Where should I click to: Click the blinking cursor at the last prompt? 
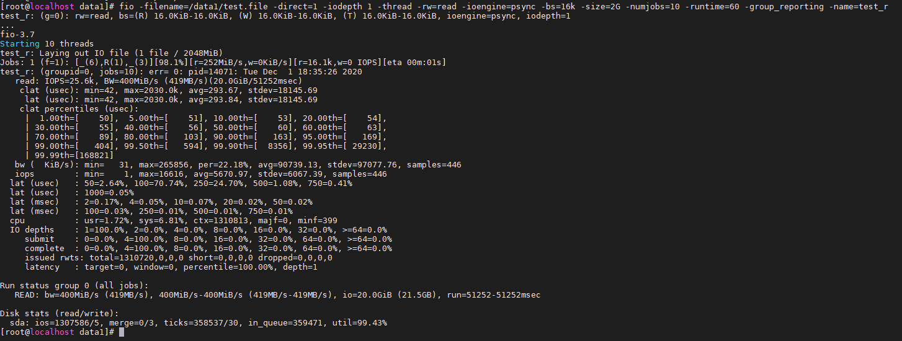click(x=122, y=332)
